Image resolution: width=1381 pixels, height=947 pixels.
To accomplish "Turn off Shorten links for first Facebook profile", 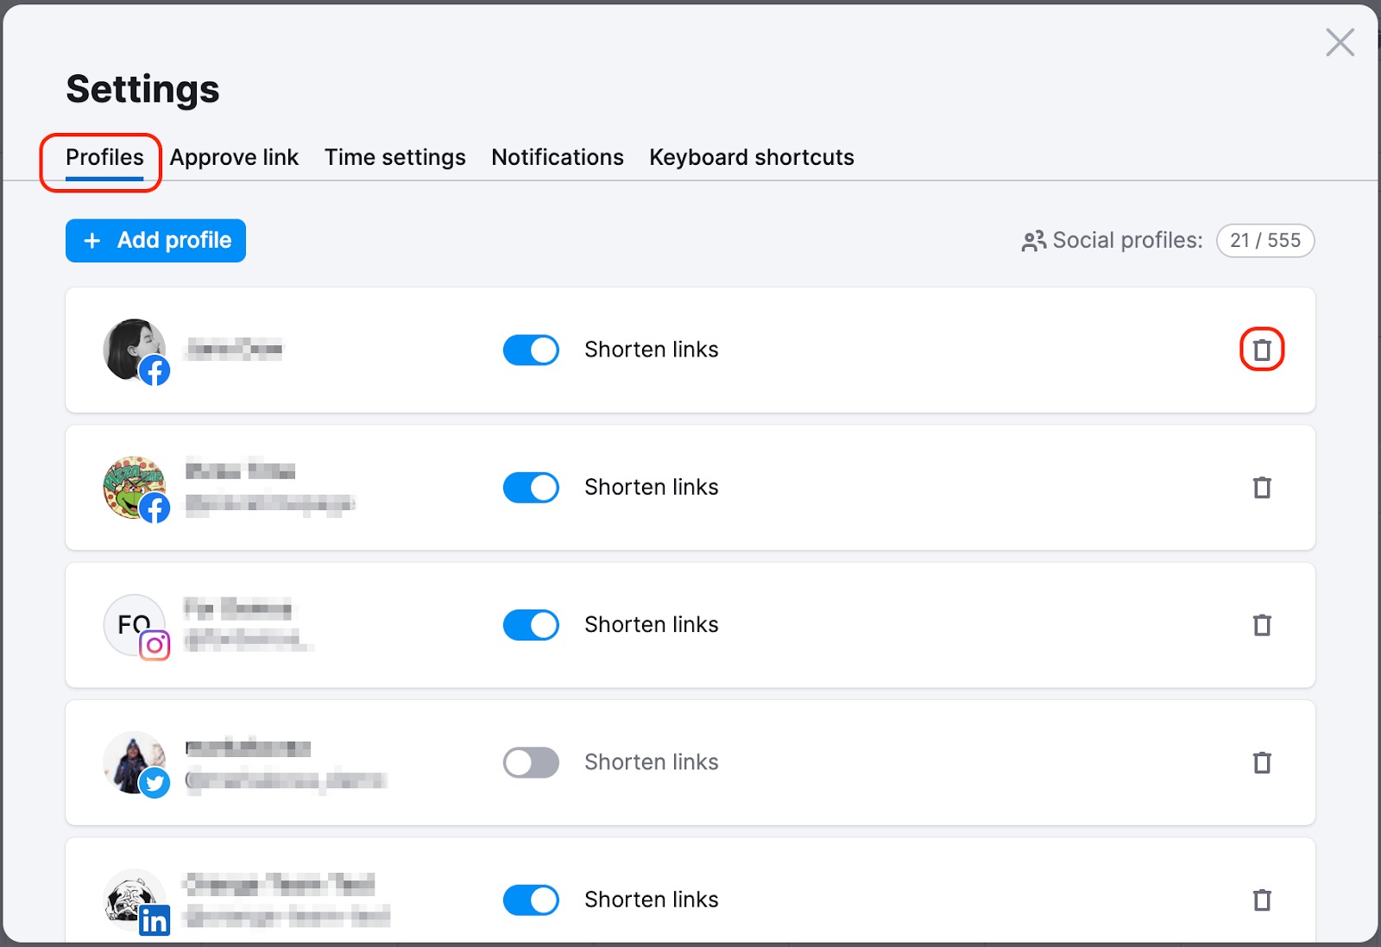I will [x=531, y=350].
